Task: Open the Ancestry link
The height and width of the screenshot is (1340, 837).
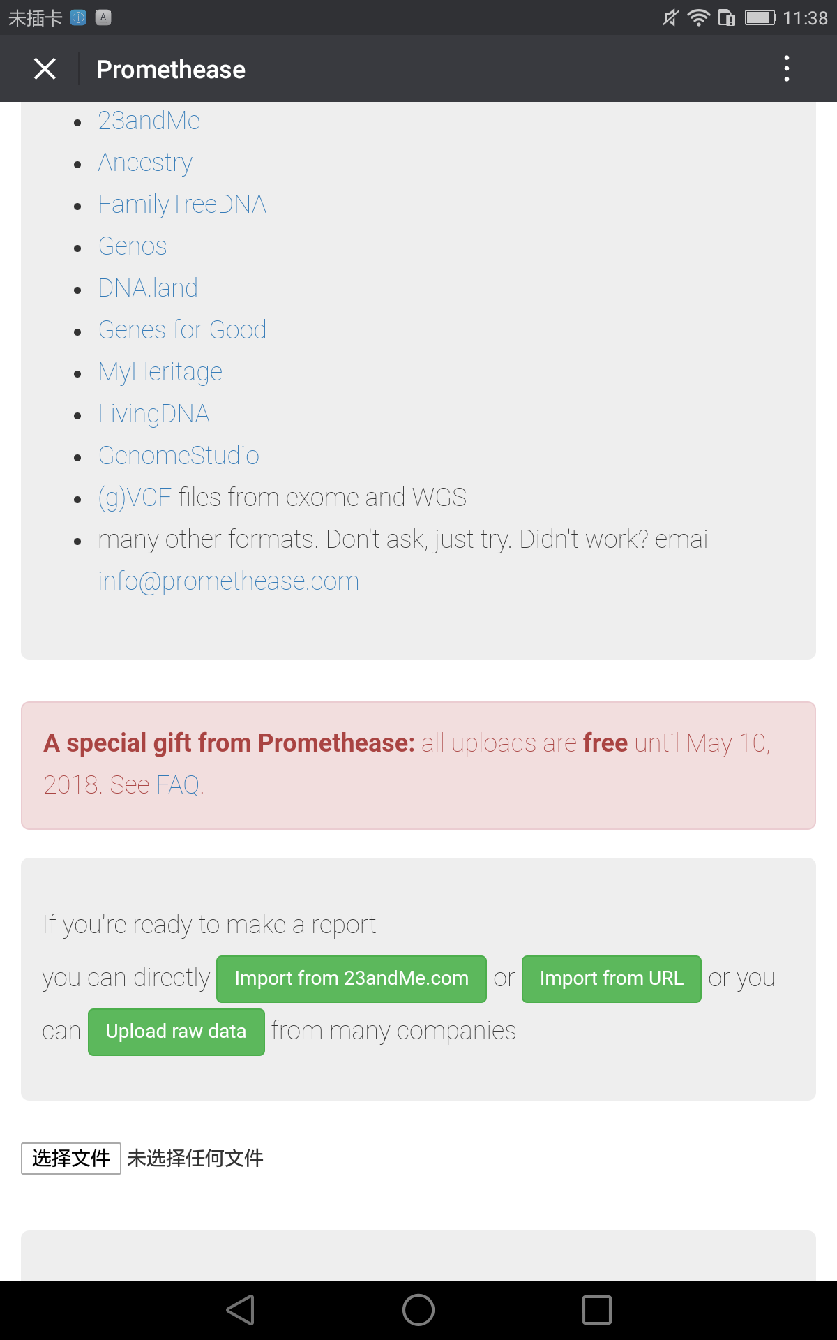Action: (145, 163)
